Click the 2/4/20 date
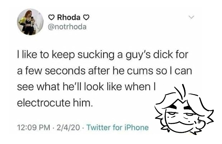Image resolution: width=222 pixels, height=144 pixels. [68, 127]
